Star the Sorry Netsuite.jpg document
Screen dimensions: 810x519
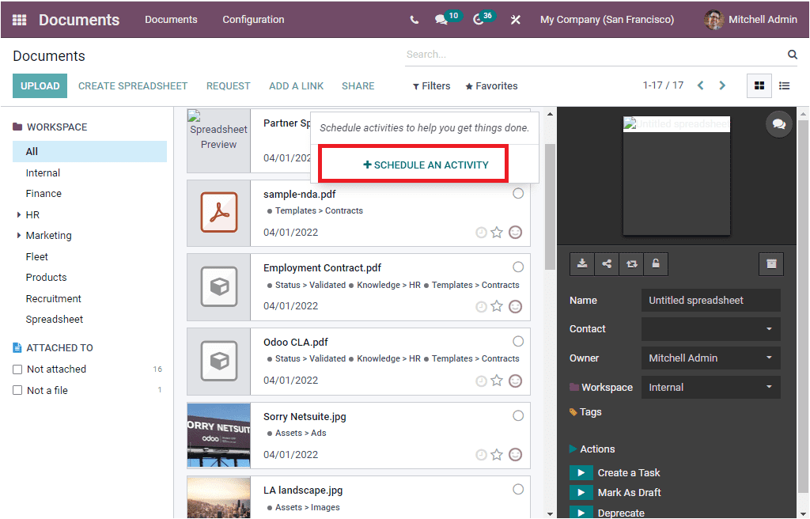[497, 455]
